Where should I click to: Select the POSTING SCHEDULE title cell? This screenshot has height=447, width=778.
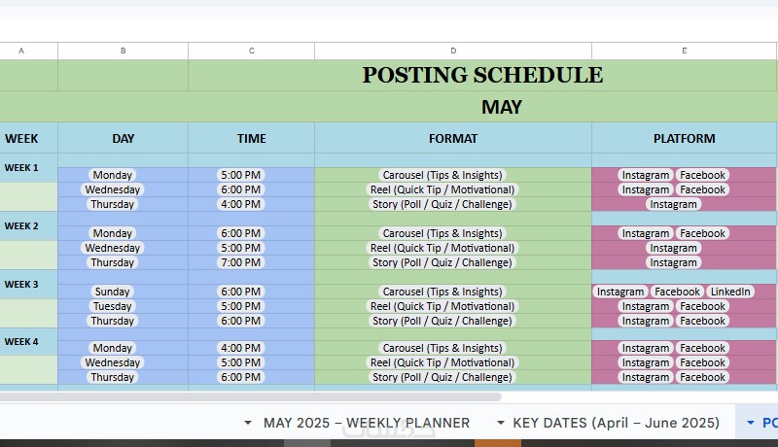coord(482,75)
